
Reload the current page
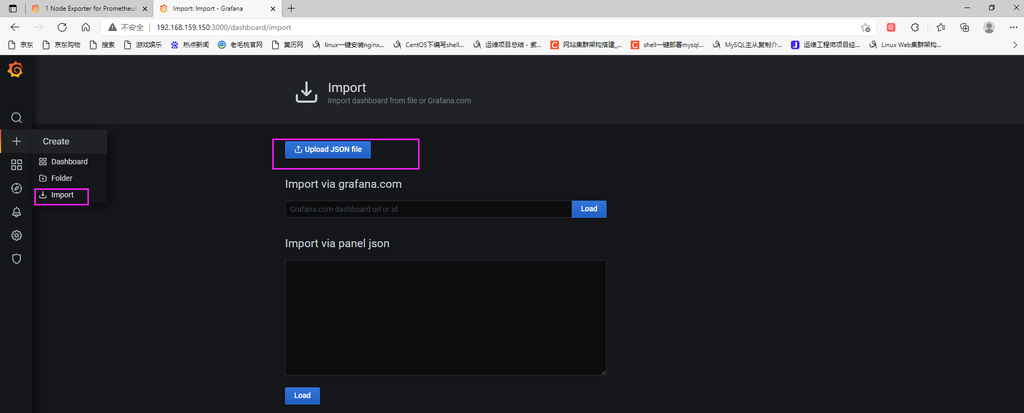62,27
